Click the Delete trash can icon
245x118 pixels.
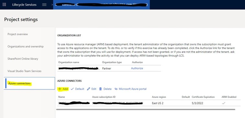click(x=100, y=89)
